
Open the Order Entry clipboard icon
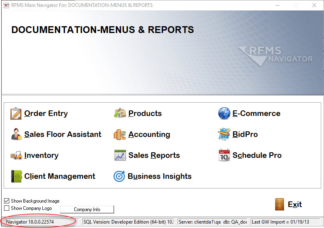point(16,114)
